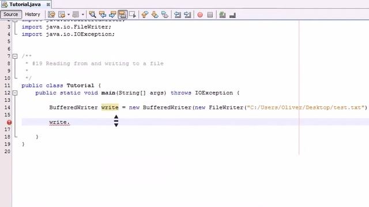Jump to the Last Edit location

tap(51, 14)
